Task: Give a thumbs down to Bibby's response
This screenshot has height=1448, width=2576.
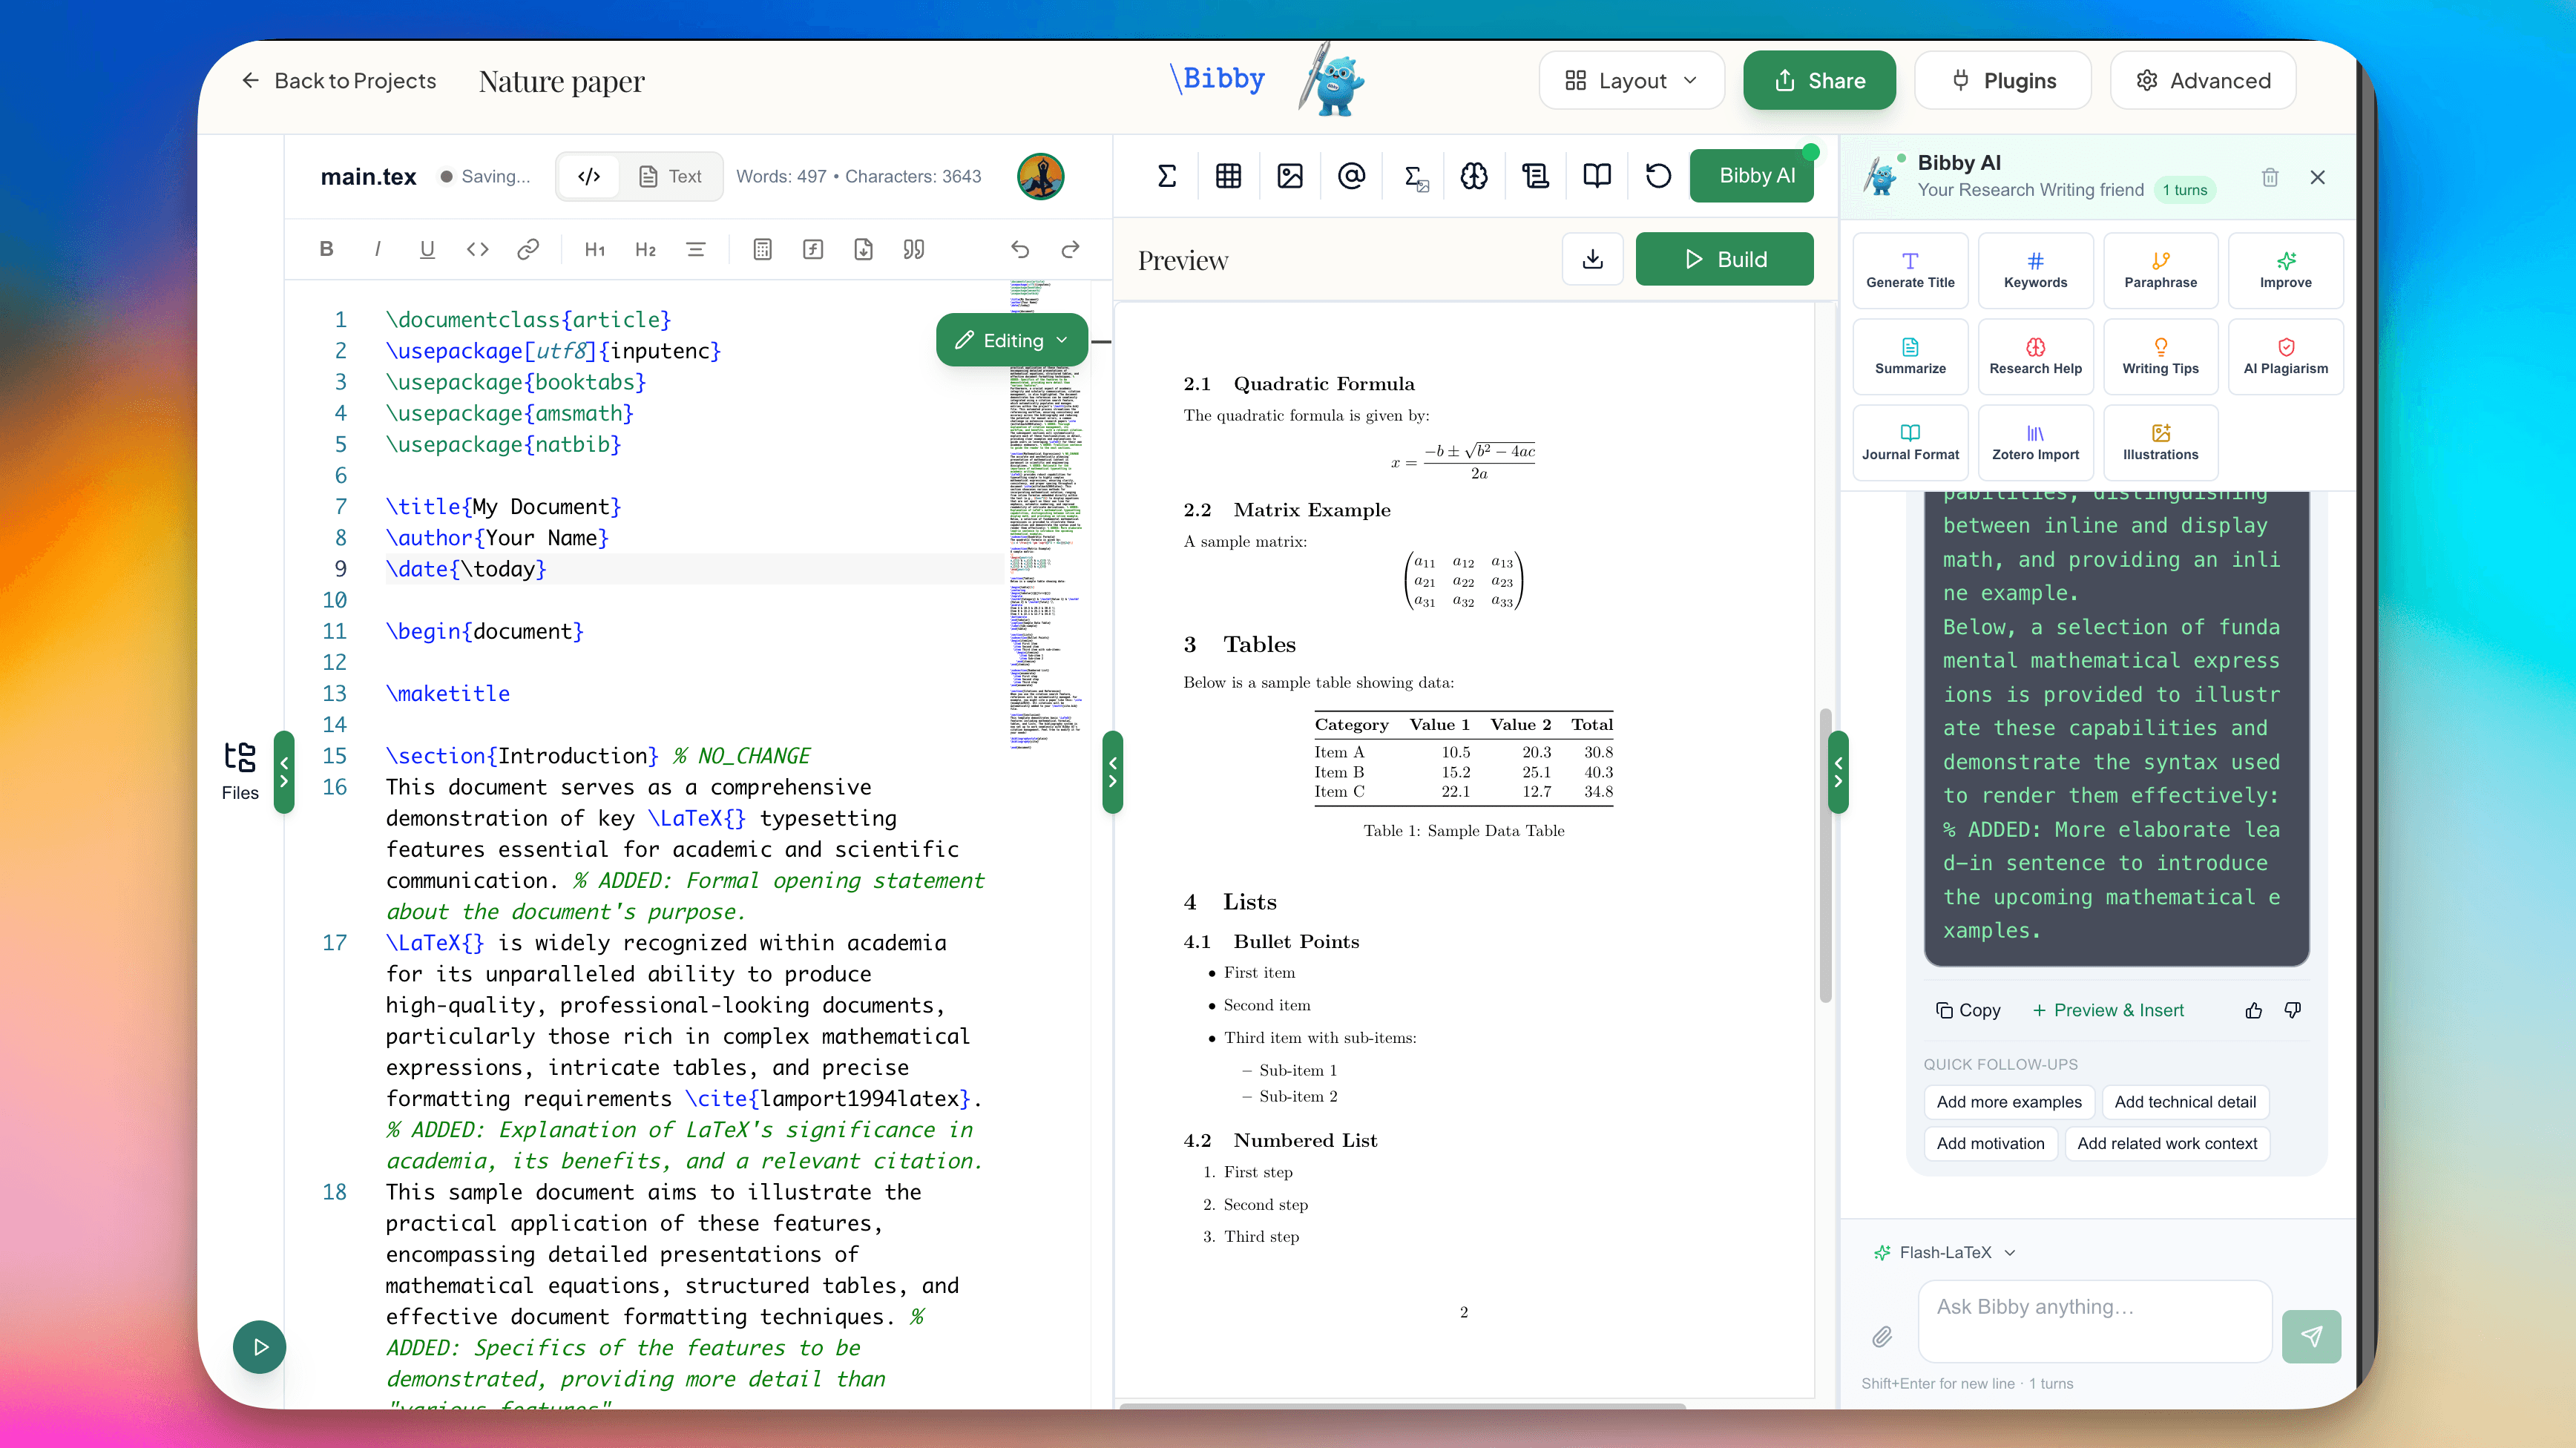Action: click(2292, 1011)
